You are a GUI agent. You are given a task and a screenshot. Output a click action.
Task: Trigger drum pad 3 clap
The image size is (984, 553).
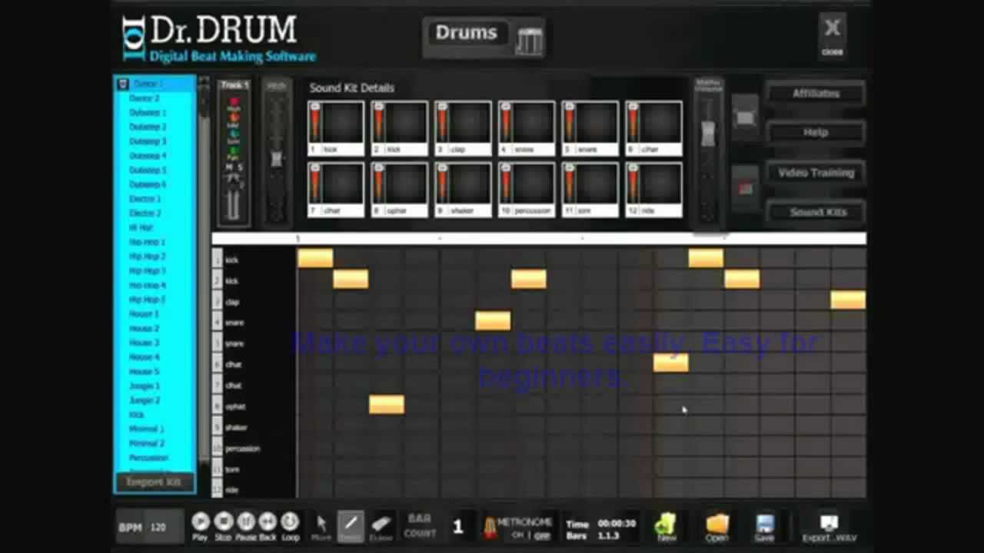[464, 127]
